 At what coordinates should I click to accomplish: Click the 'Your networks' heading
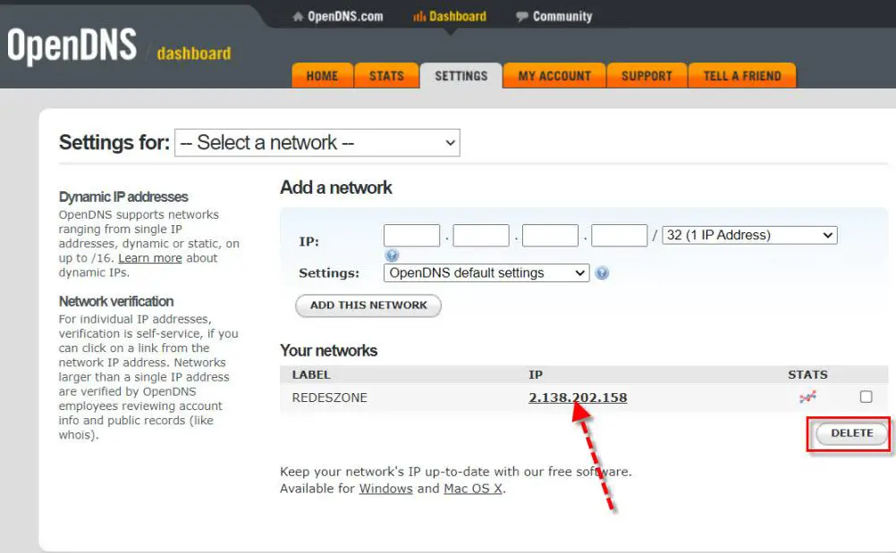[x=328, y=350]
